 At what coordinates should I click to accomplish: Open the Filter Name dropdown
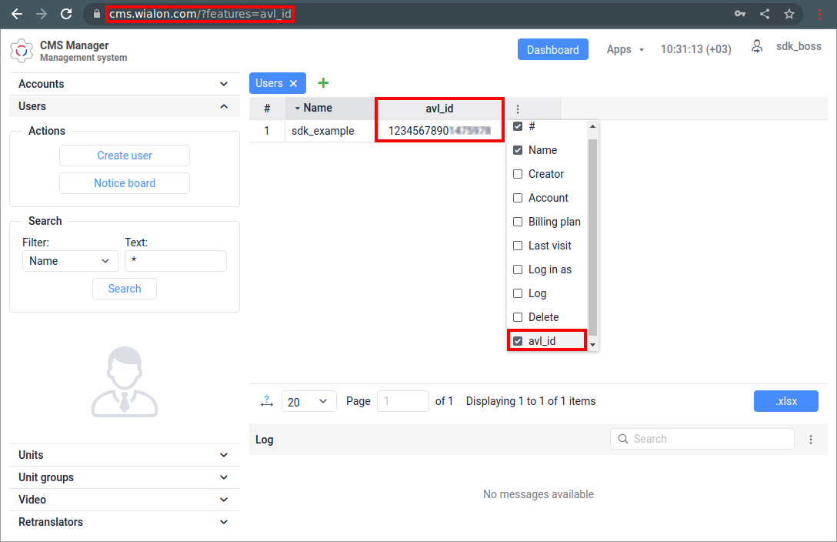(x=70, y=261)
